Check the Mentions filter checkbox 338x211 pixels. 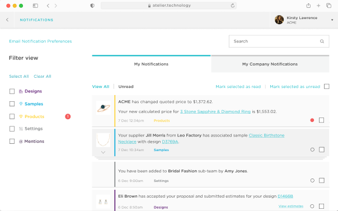click(12, 142)
